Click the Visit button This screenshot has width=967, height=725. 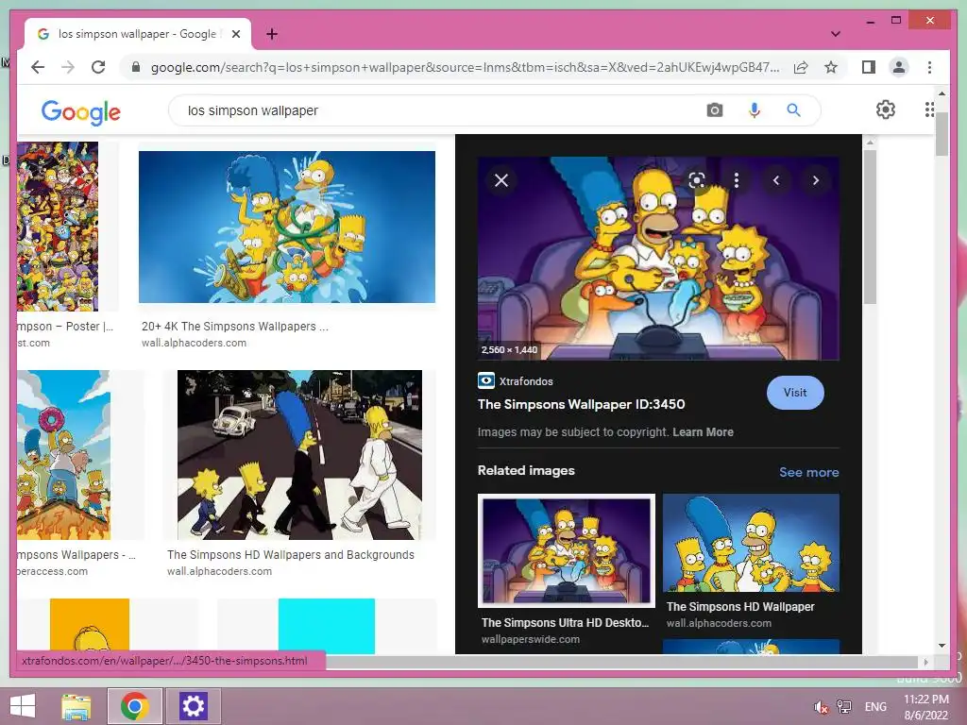click(795, 393)
